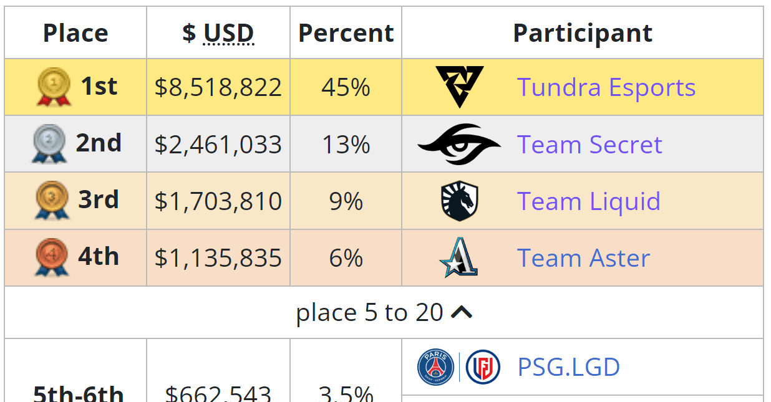Screen dimensions: 771x402
Task: Click the gold 1st place medal
Action: click(x=54, y=87)
